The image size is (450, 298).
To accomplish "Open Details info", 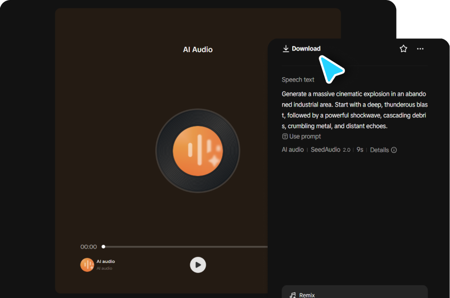I will [x=383, y=150].
